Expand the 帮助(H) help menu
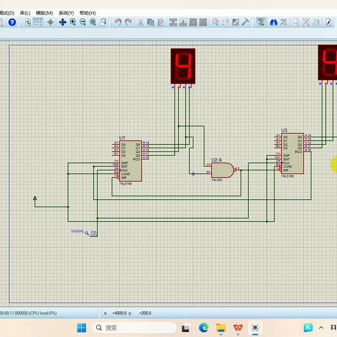Screen dimensions: 337x337 [87, 12]
